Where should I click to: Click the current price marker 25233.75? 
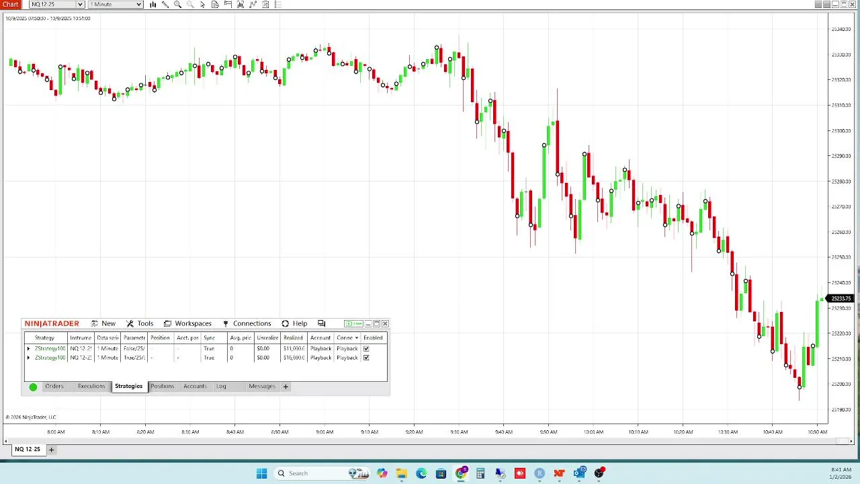click(841, 298)
